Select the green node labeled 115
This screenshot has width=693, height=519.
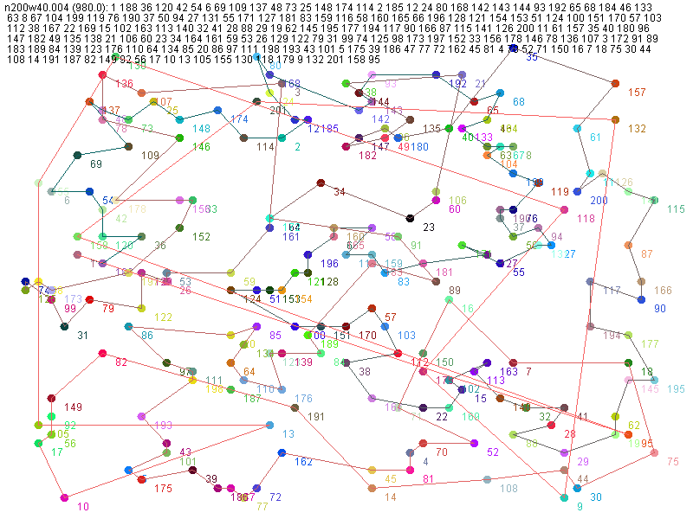click(x=653, y=200)
